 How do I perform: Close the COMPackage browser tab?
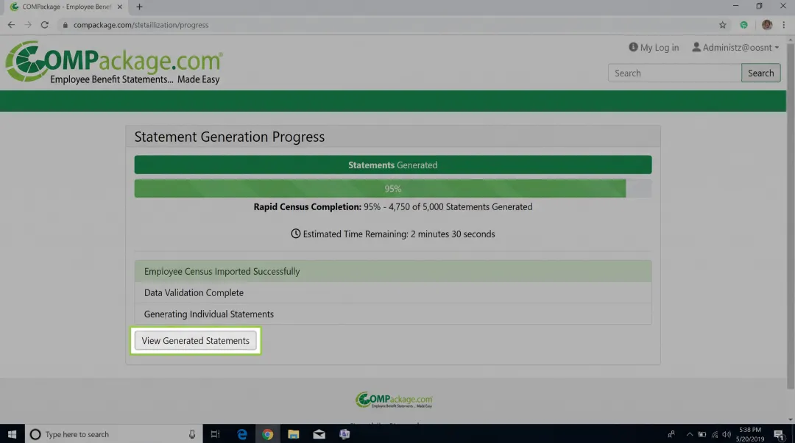[120, 7]
